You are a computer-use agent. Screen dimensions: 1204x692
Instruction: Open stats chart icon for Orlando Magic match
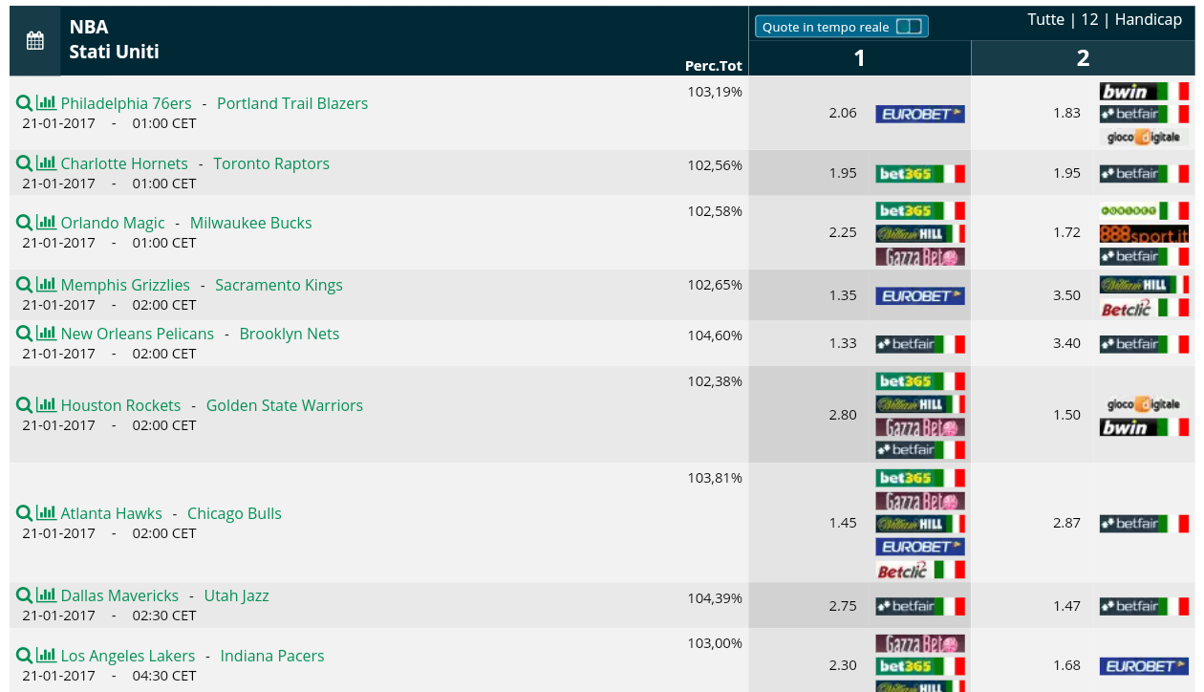pyautogui.click(x=47, y=222)
